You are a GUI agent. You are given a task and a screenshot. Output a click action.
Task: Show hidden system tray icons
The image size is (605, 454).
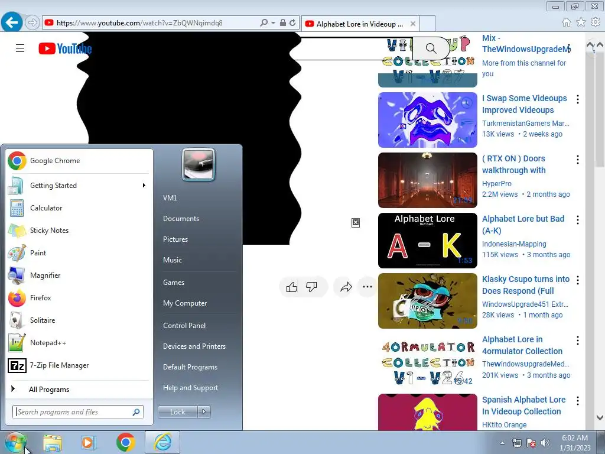(502, 443)
